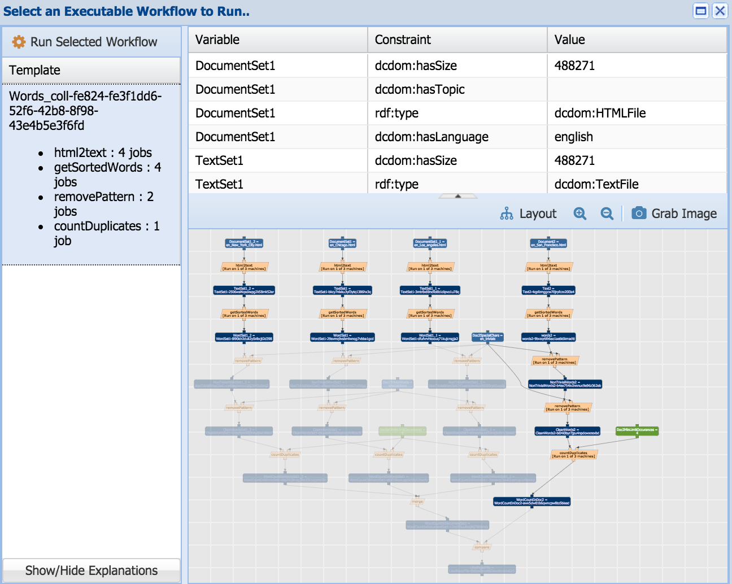The width and height of the screenshot is (732, 584).
Task: Maximize the workflow dialog window
Action: click(x=700, y=11)
